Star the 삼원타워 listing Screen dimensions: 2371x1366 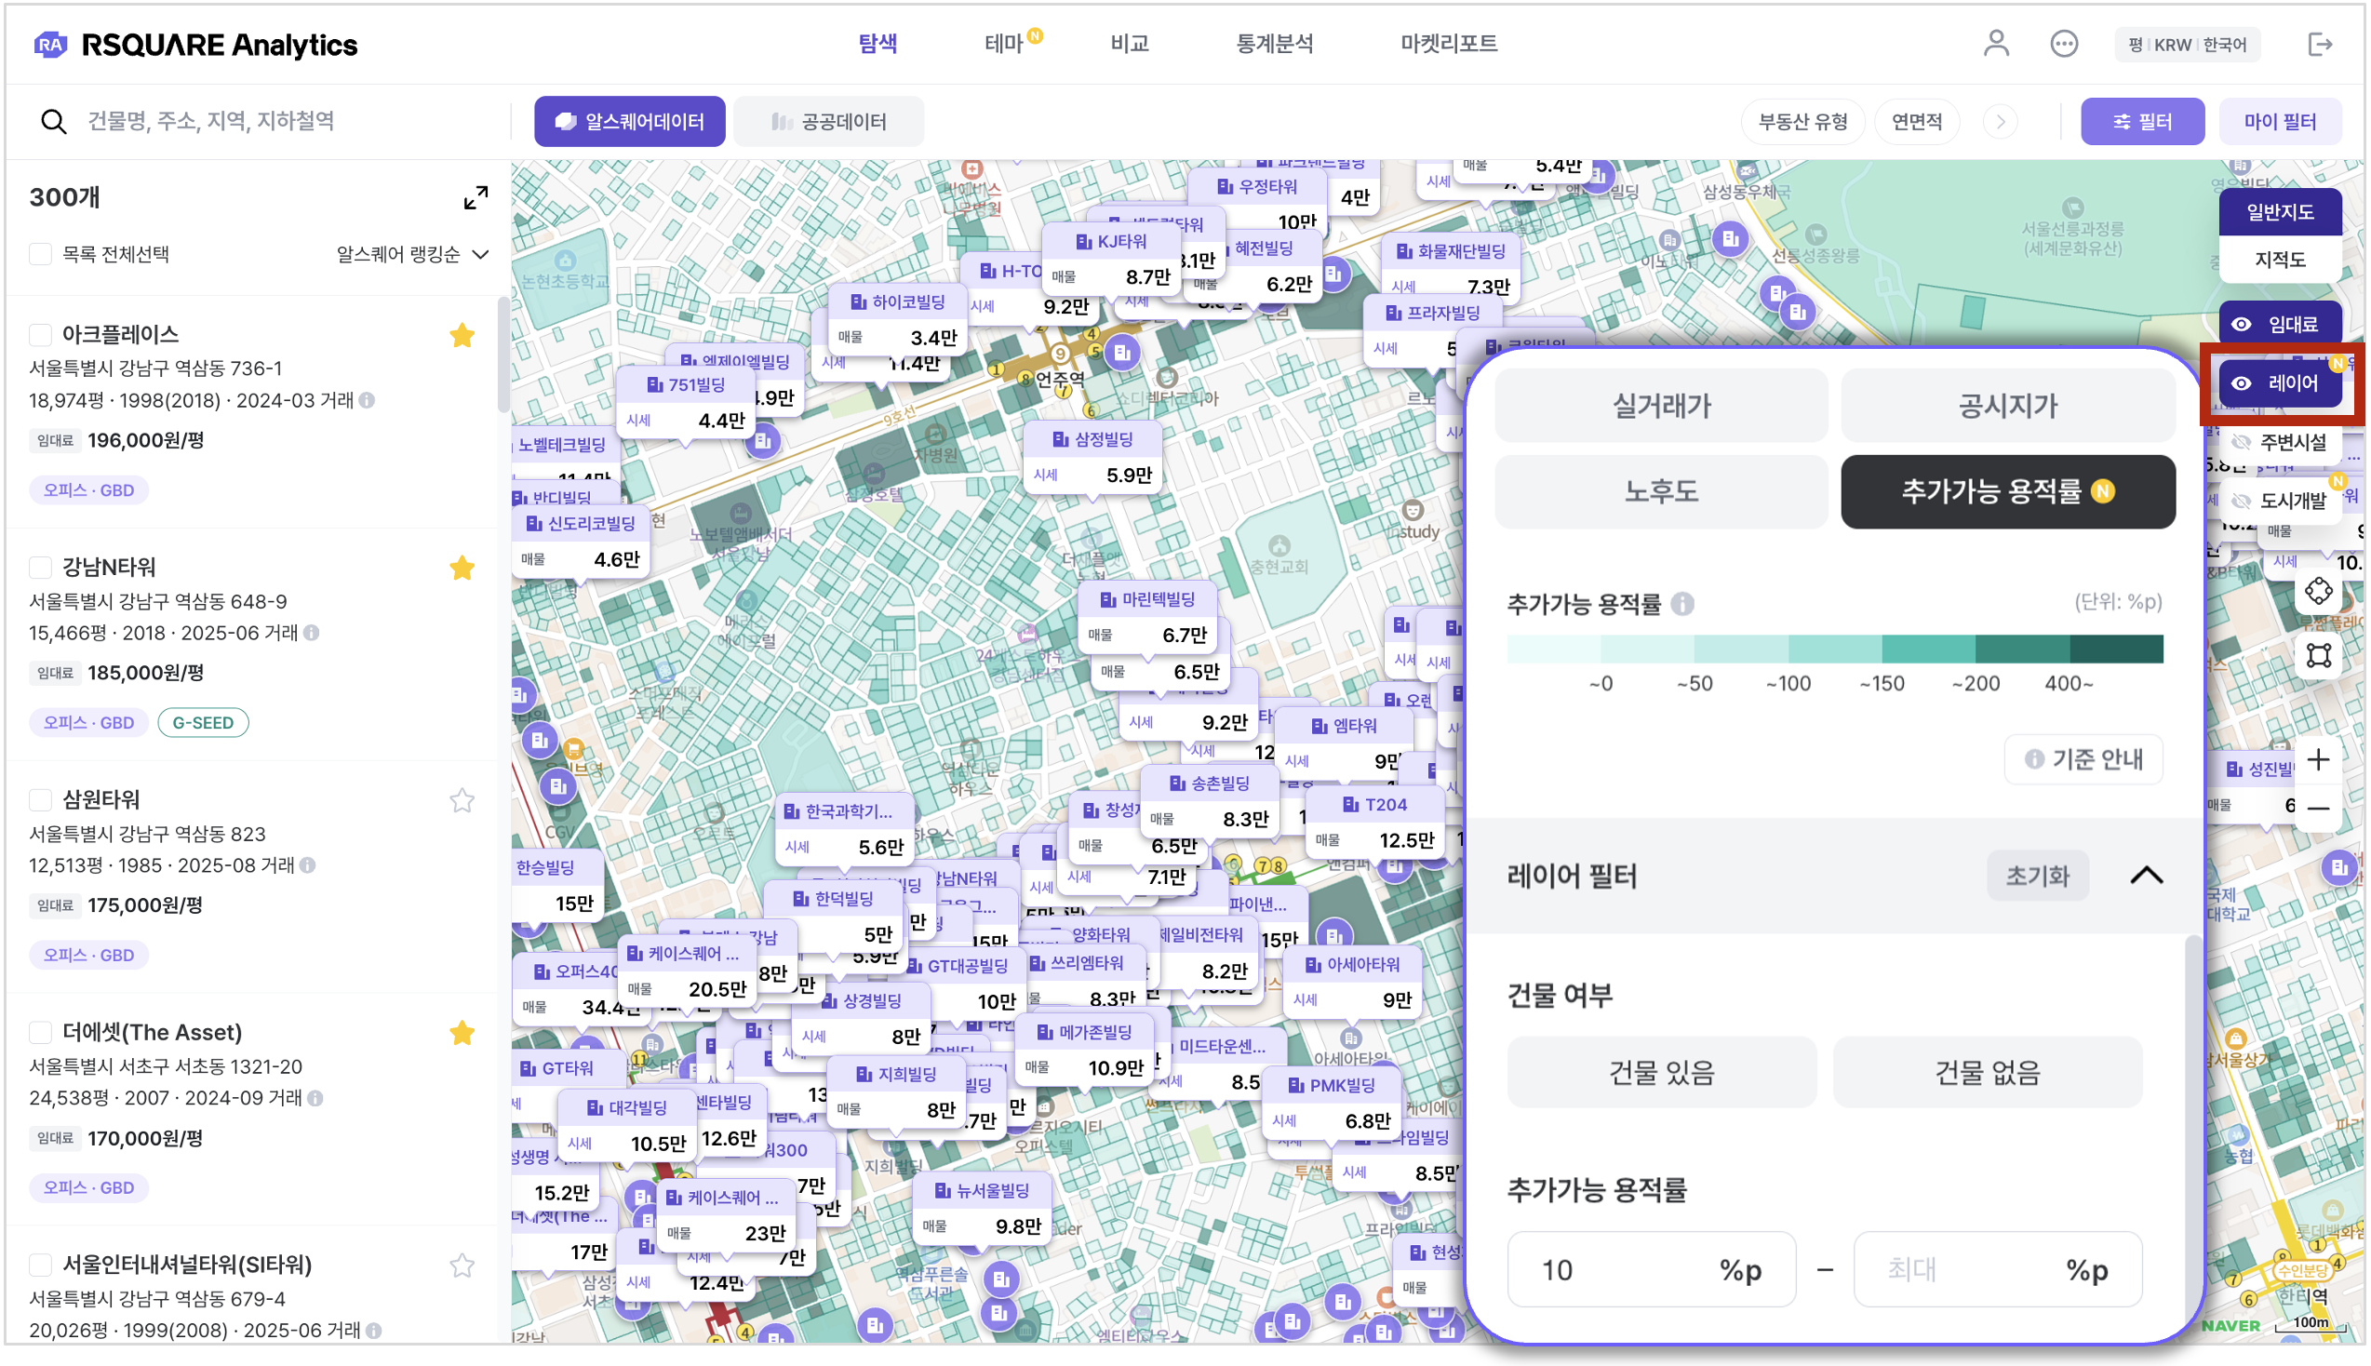pyautogui.click(x=462, y=800)
